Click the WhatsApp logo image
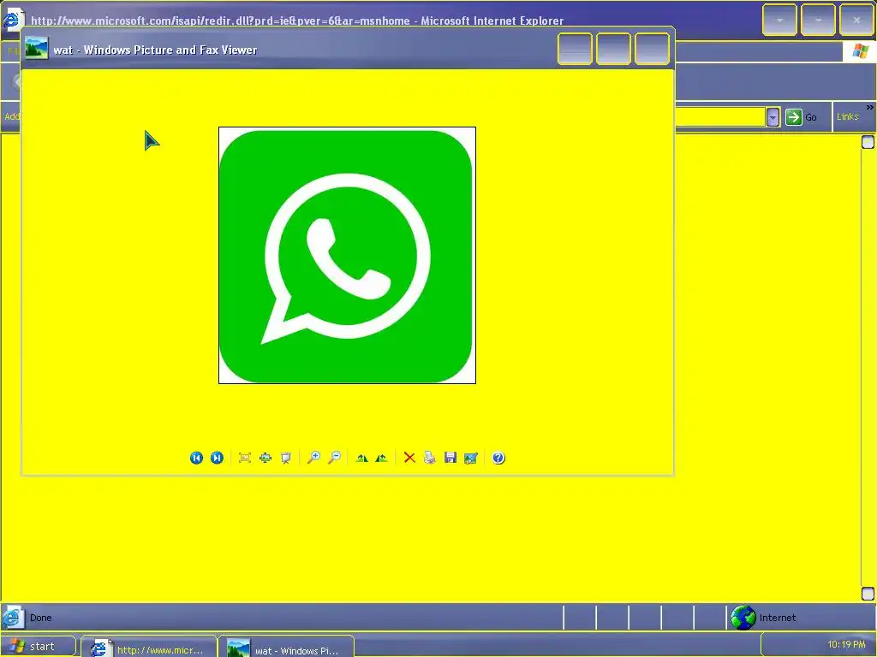Screen dimensions: 877x657 [x=347, y=255]
